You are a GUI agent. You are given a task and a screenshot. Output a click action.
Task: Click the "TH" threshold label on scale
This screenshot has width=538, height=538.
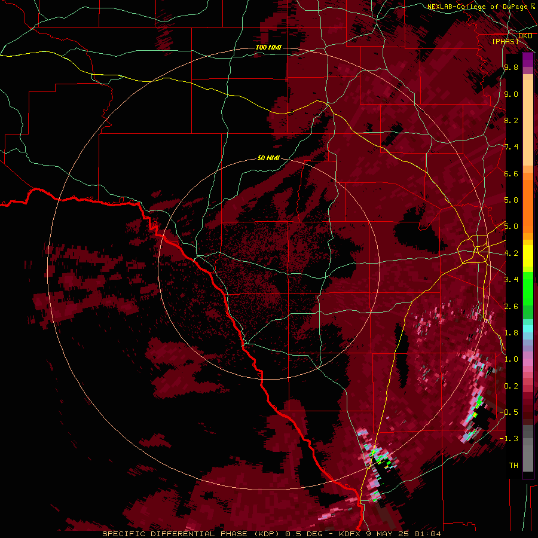513,466
